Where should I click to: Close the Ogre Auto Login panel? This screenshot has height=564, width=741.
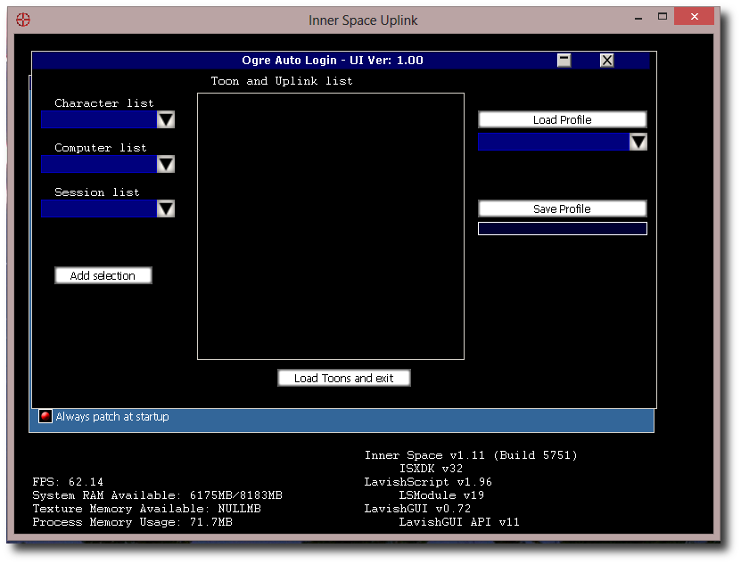606,60
